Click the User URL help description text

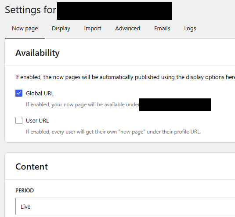tap(113, 132)
